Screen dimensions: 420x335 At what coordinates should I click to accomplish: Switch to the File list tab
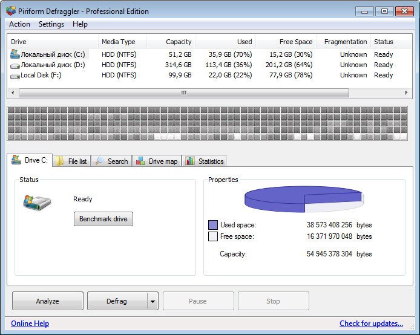71,161
